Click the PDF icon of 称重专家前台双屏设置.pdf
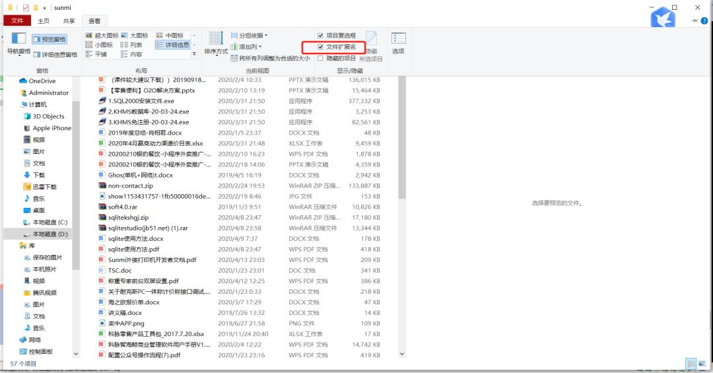Image resolution: width=713 pixels, height=373 pixels. click(102, 281)
